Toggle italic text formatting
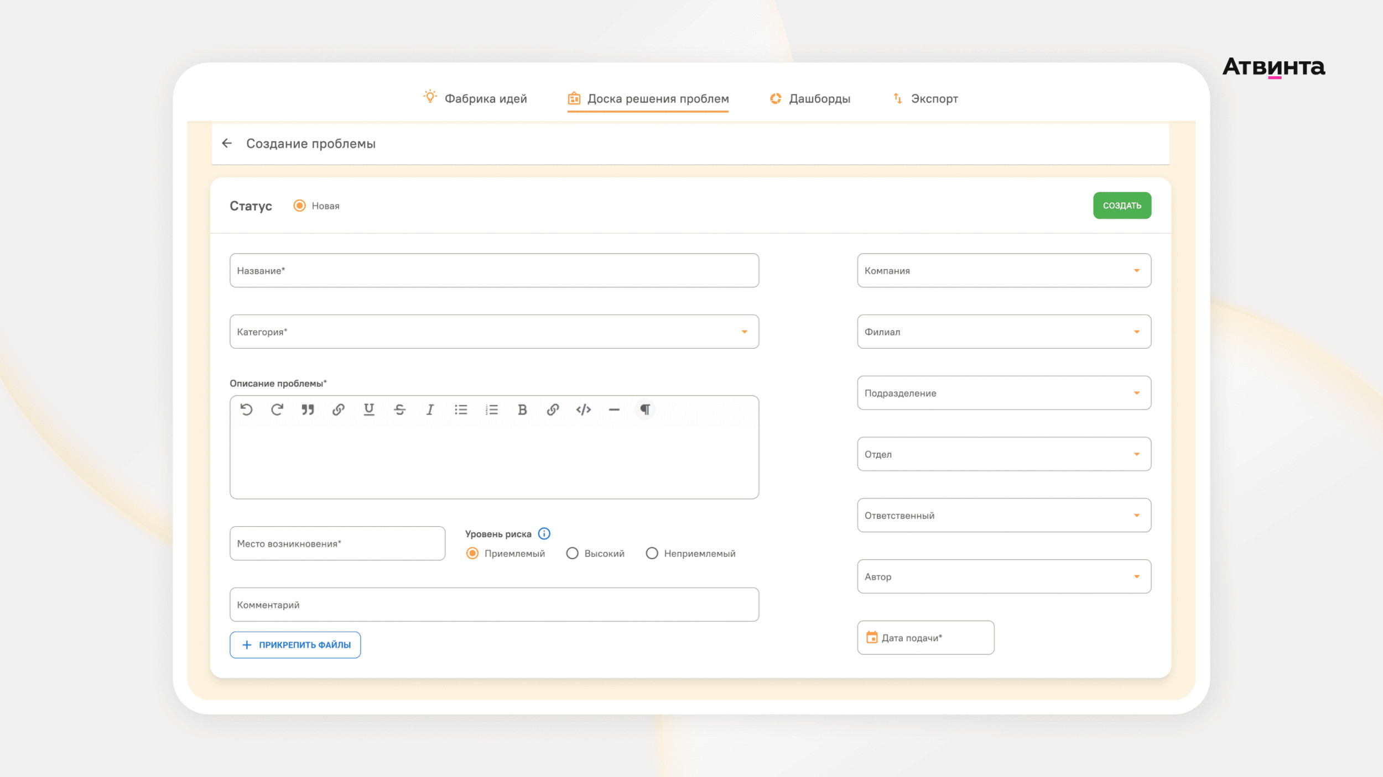Viewport: 1383px width, 777px height. (430, 410)
